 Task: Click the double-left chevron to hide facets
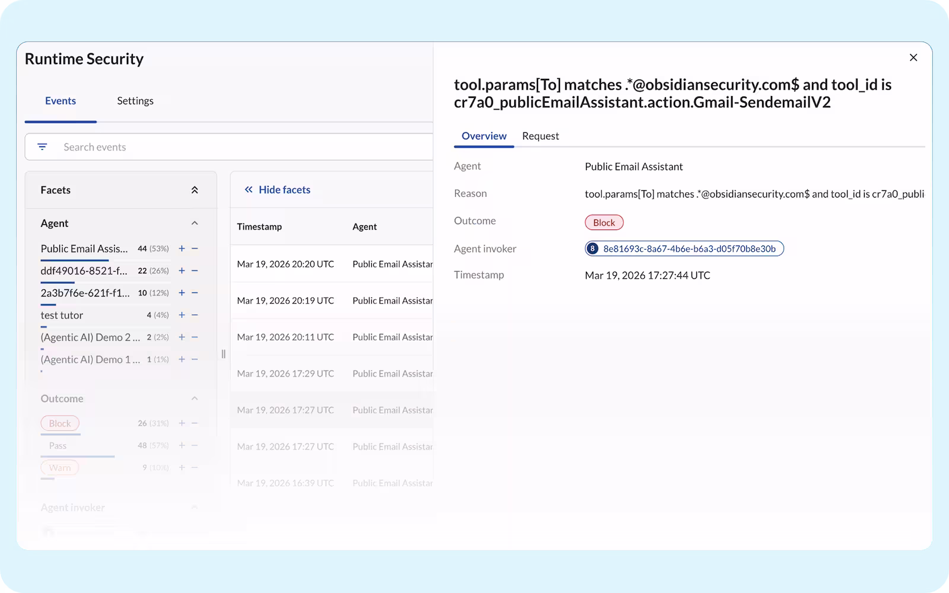click(x=248, y=189)
